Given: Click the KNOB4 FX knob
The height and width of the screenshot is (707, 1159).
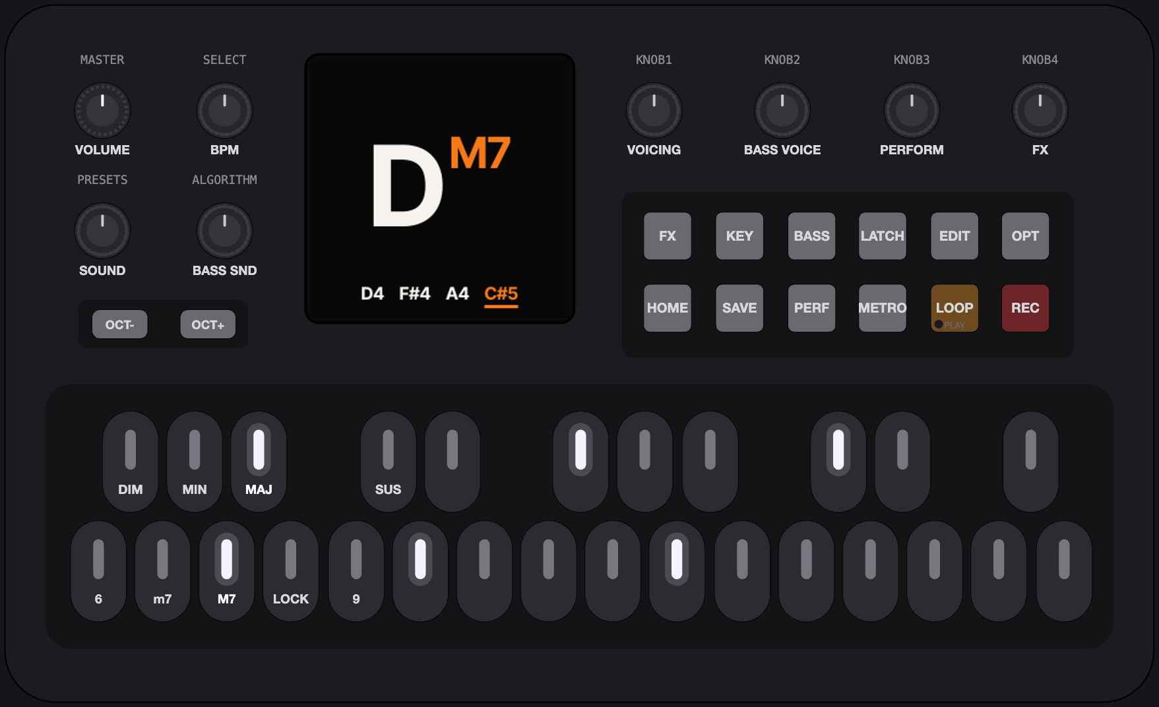Looking at the screenshot, I should tap(1040, 111).
